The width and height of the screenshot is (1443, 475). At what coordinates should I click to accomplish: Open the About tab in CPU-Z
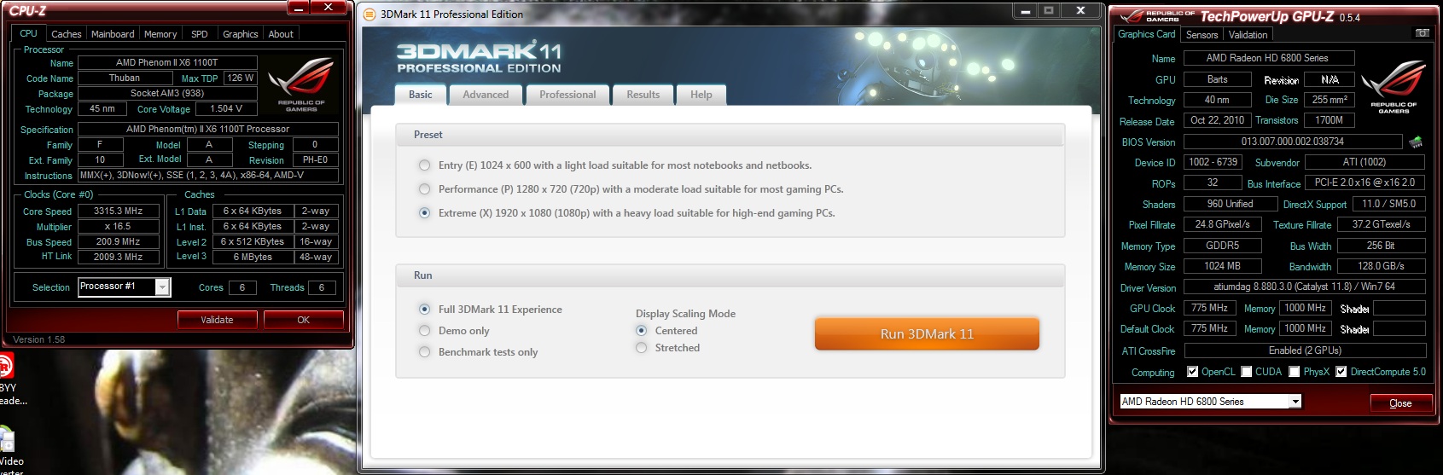pyautogui.click(x=281, y=34)
